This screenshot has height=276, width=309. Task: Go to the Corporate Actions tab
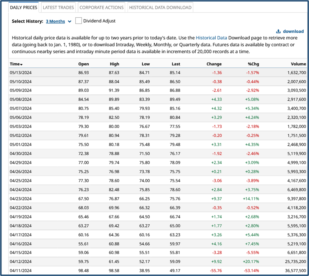[x=101, y=8]
